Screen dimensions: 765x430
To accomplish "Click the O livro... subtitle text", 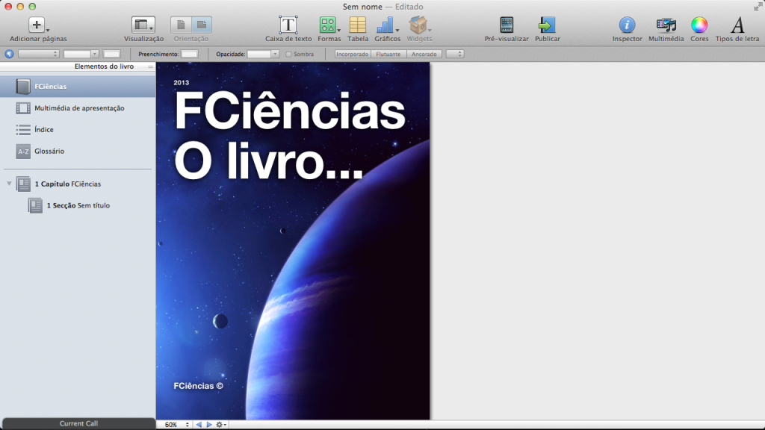I will pos(269,161).
